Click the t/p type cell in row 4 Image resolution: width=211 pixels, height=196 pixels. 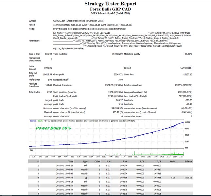pos(85,177)
